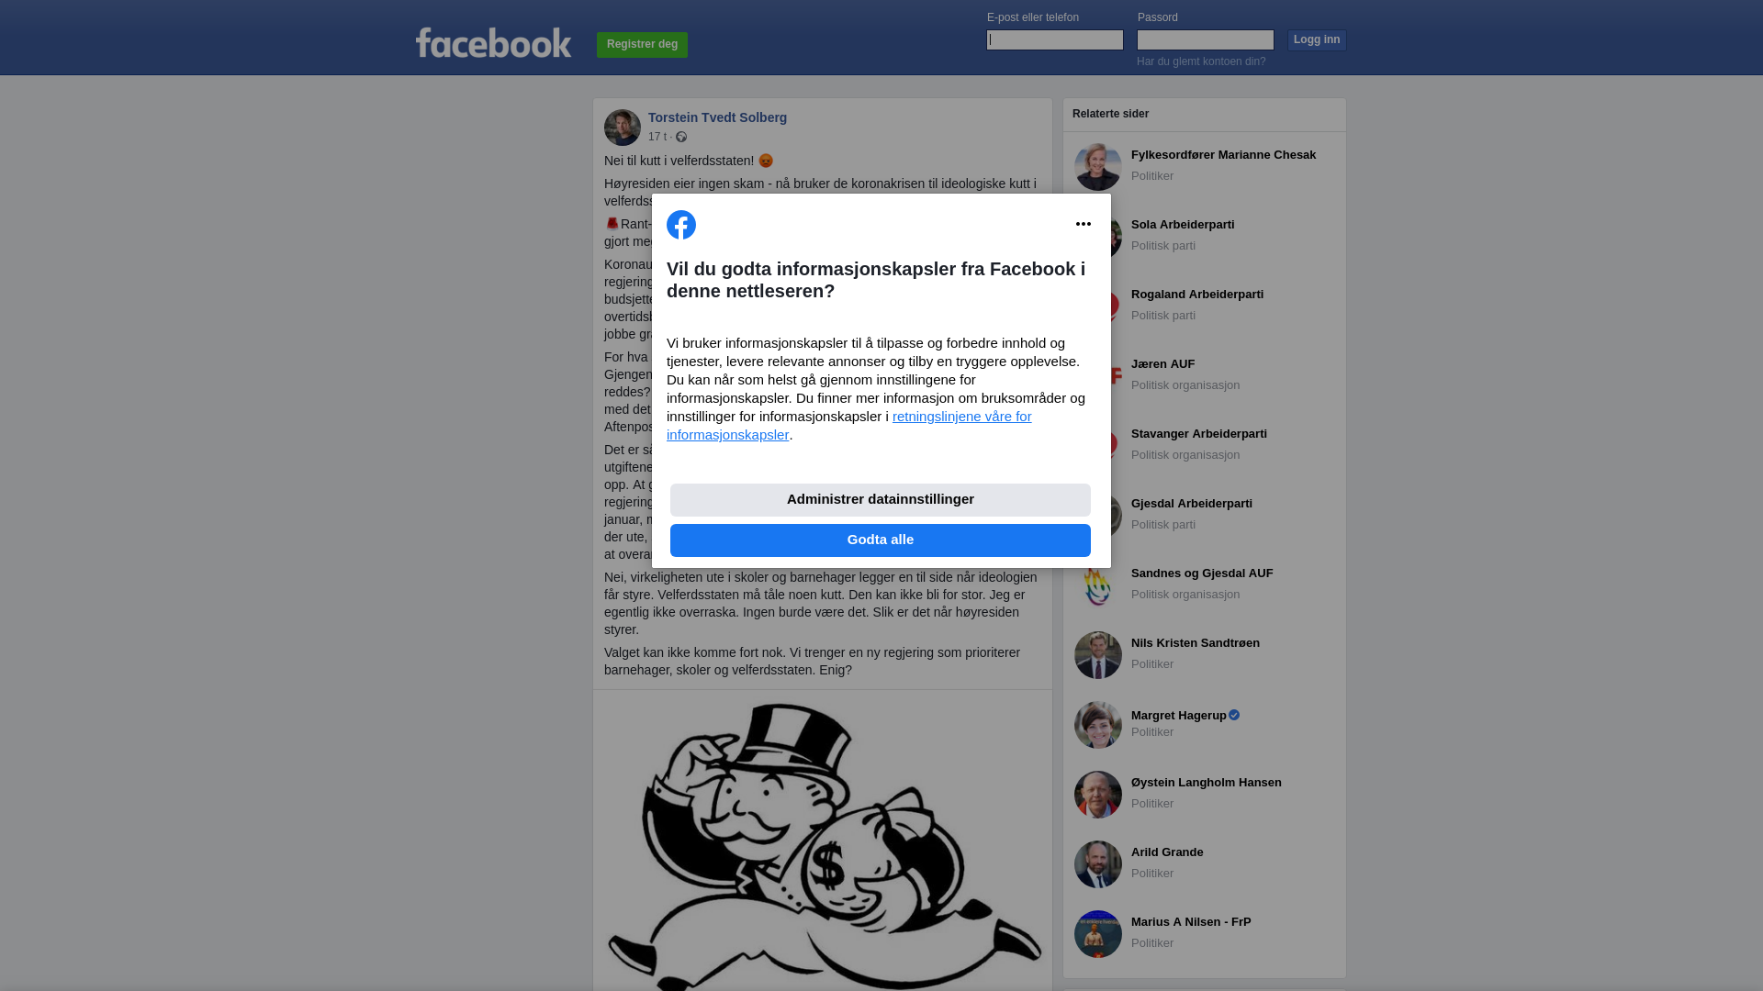Open Nils Kristen Sandtrøen's avatar
This screenshot has width=1763, height=991.
1098,655
